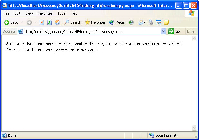Minimize the Internet Explorer window
This screenshot has width=199, height=140.
(x=179, y=5)
